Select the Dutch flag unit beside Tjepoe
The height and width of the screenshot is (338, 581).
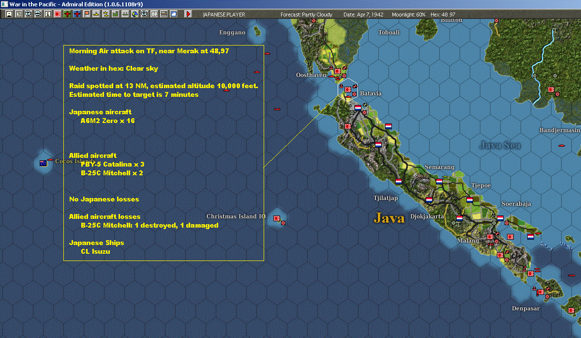469,200
